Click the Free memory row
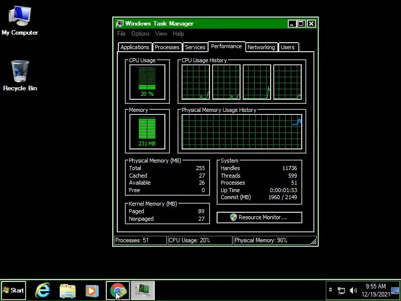 click(x=167, y=190)
